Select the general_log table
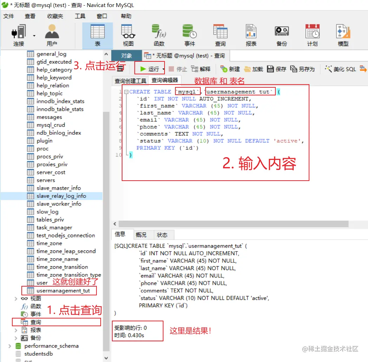This screenshot has height=362, width=368. 47,54
